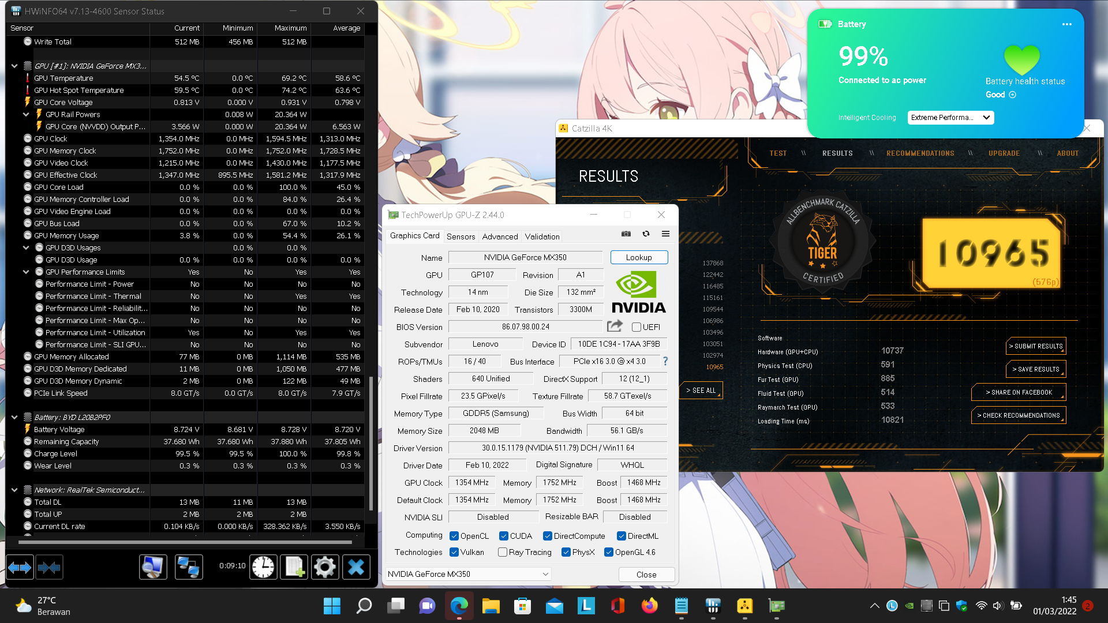The height and width of the screenshot is (623, 1108).
Task: Open Firefox from the taskbar
Action: 649,606
